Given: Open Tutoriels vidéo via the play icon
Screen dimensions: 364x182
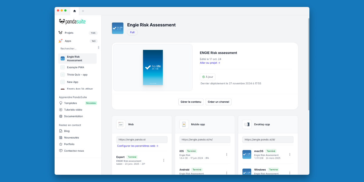Looking at the screenshot, I should (x=60, y=110).
